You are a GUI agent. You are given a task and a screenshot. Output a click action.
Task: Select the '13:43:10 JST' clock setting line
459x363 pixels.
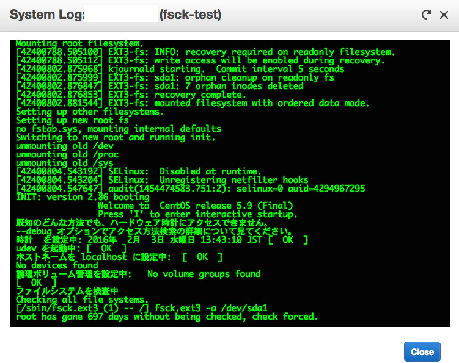point(162,240)
